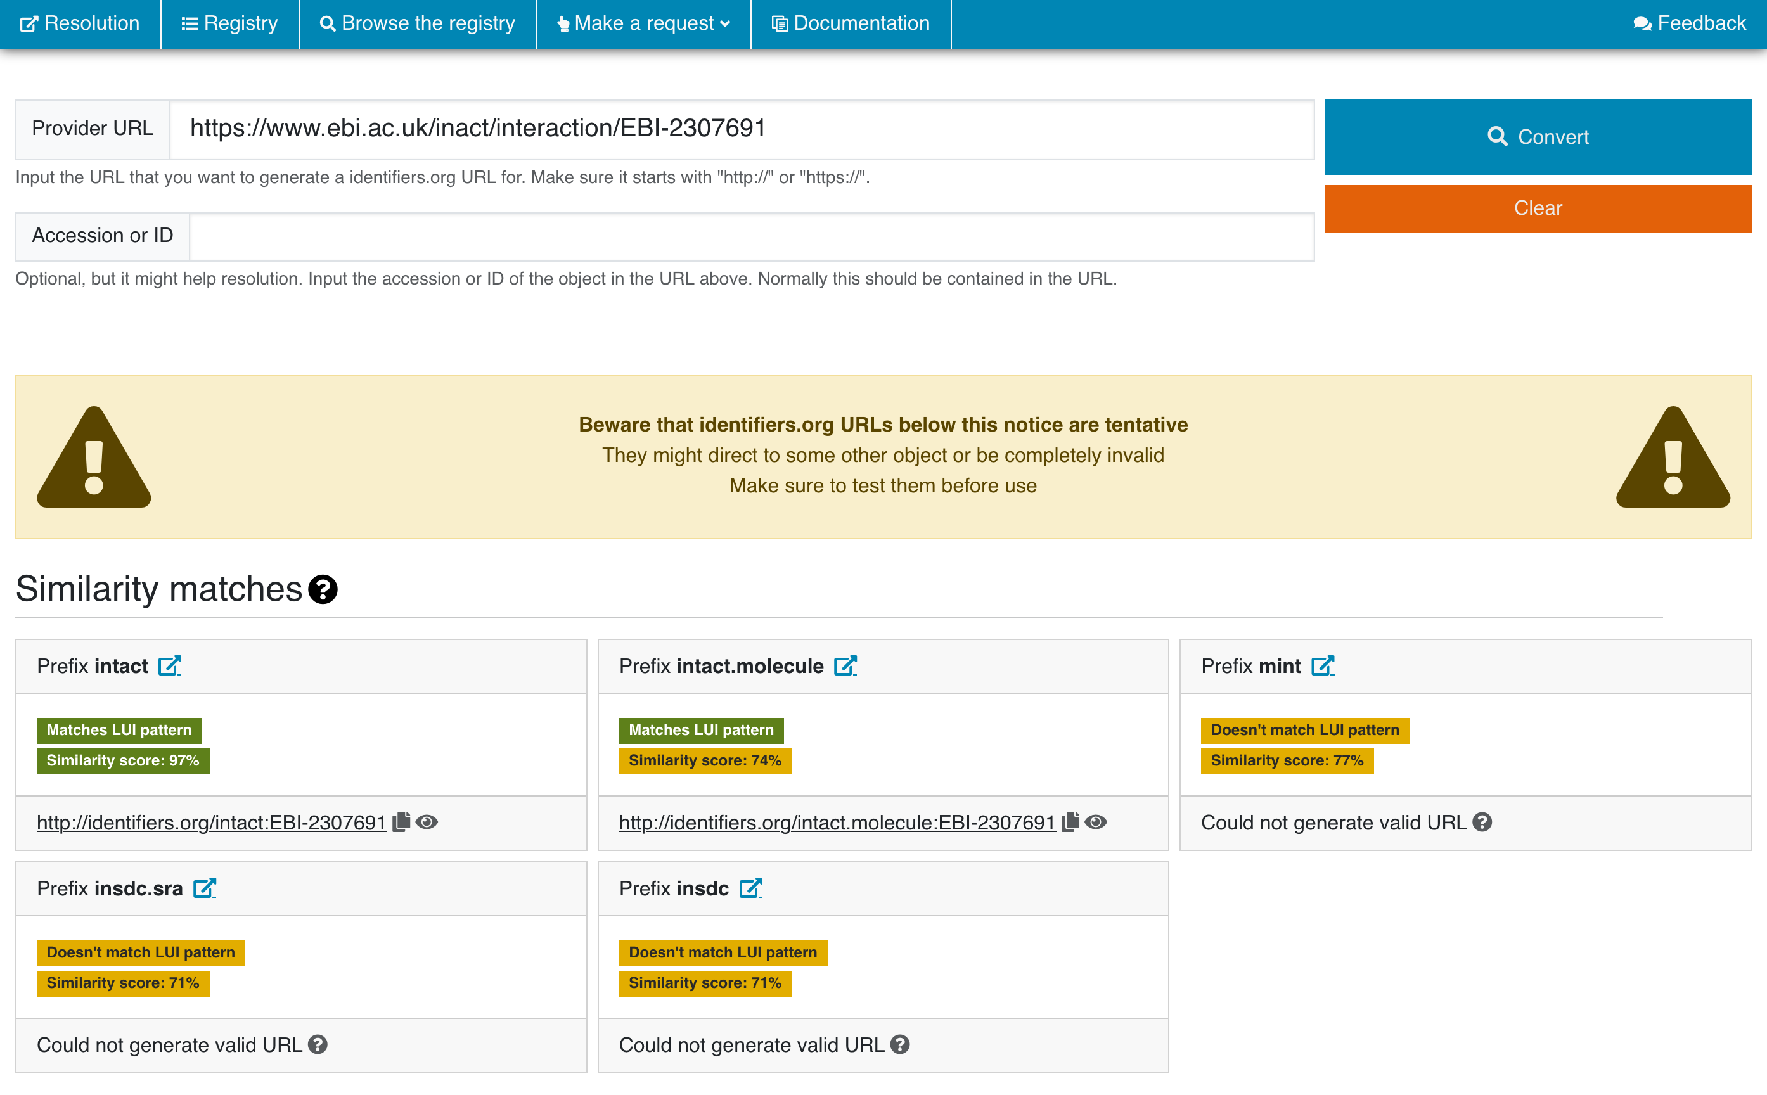1767x1095 pixels.
Task: Open the Registry menu item
Action: click(229, 24)
